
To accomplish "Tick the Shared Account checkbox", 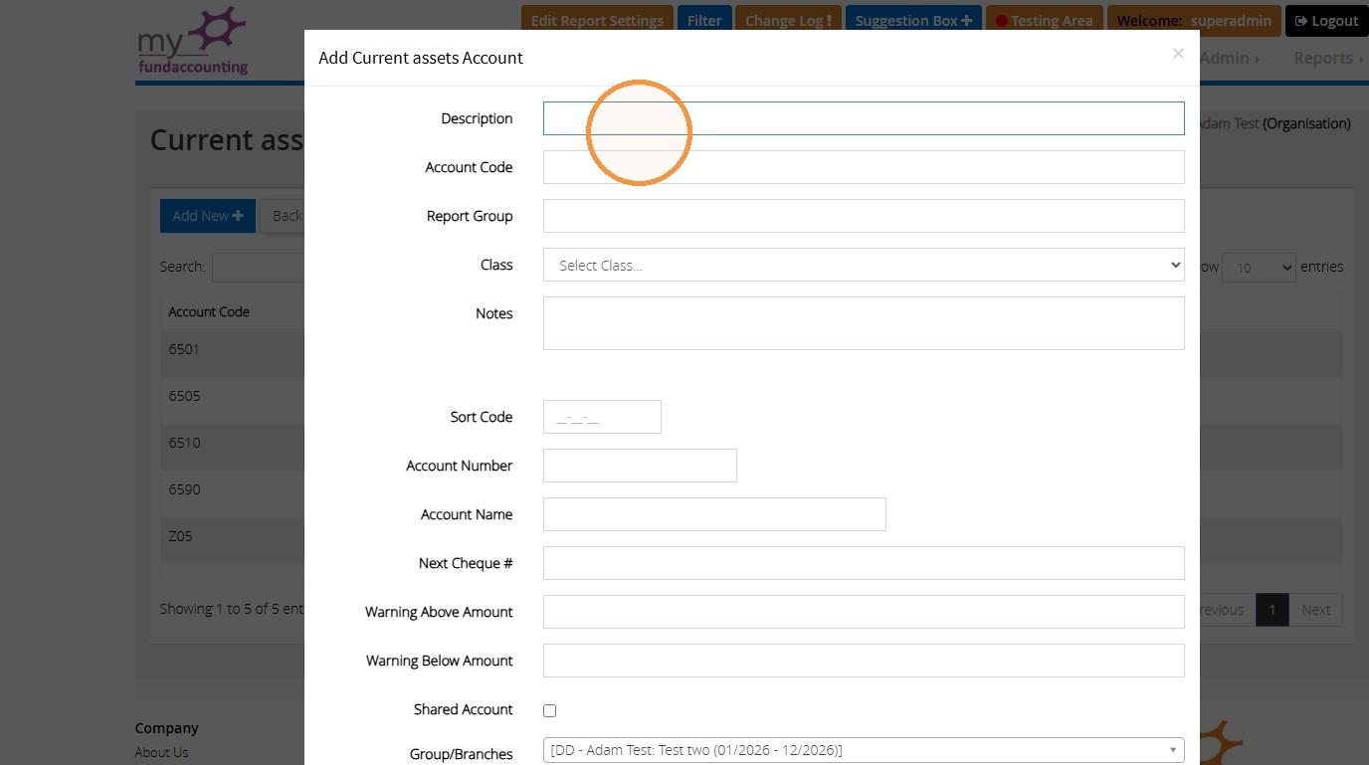I will (549, 710).
